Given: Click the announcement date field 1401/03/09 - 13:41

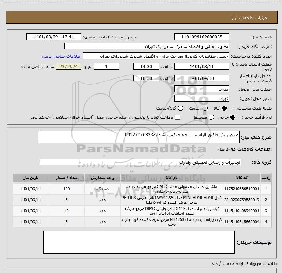Looking at the screenshot, I should (x=54, y=37).
